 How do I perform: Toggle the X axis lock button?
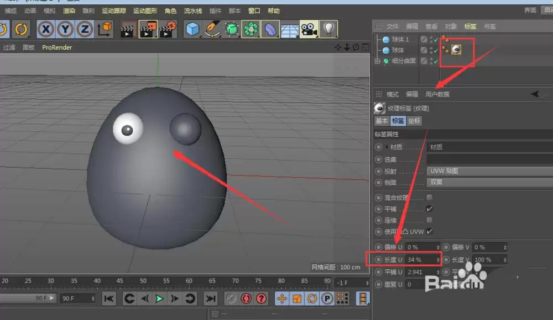click(x=46, y=29)
